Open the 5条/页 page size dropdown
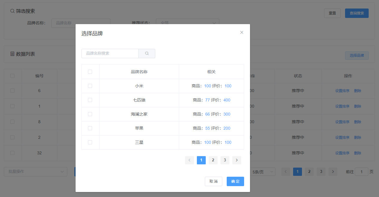 263,172
